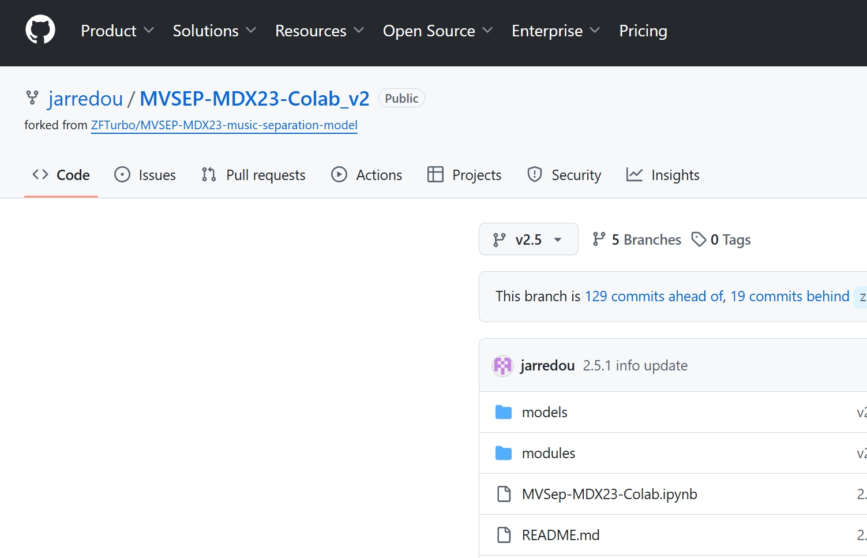Click the tag icon beside 0 Tags
The height and width of the screenshot is (558, 867).
click(699, 239)
